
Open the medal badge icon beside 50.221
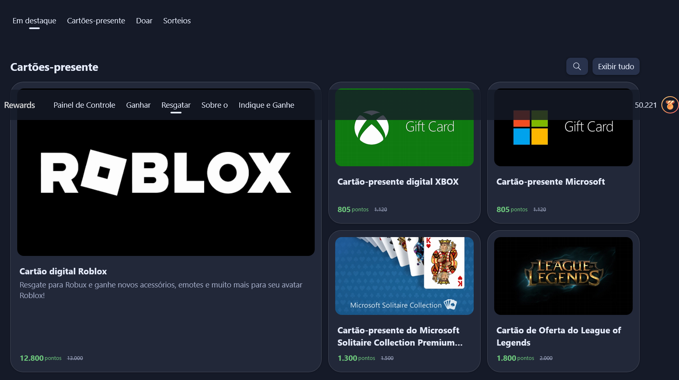[670, 105]
